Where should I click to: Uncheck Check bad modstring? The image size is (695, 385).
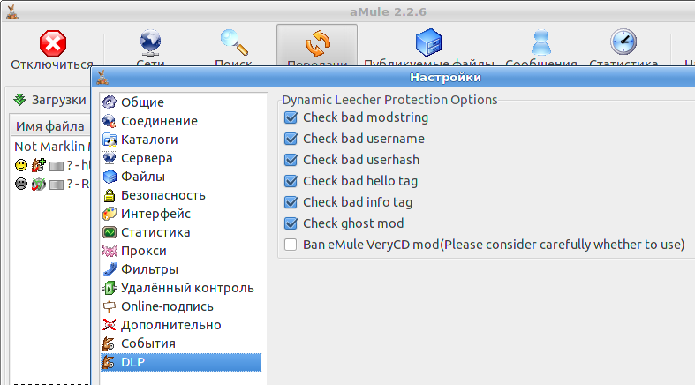click(x=291, y=117)
